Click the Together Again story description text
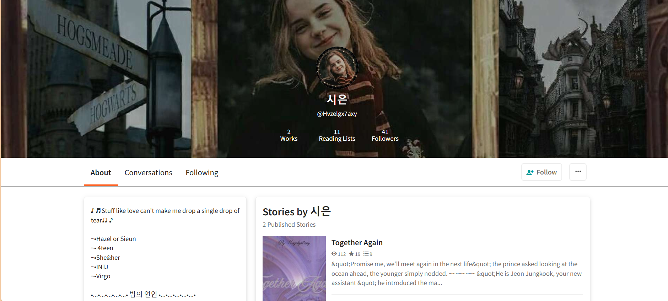The width and height of the screenshot is (668, 301). 456,273
